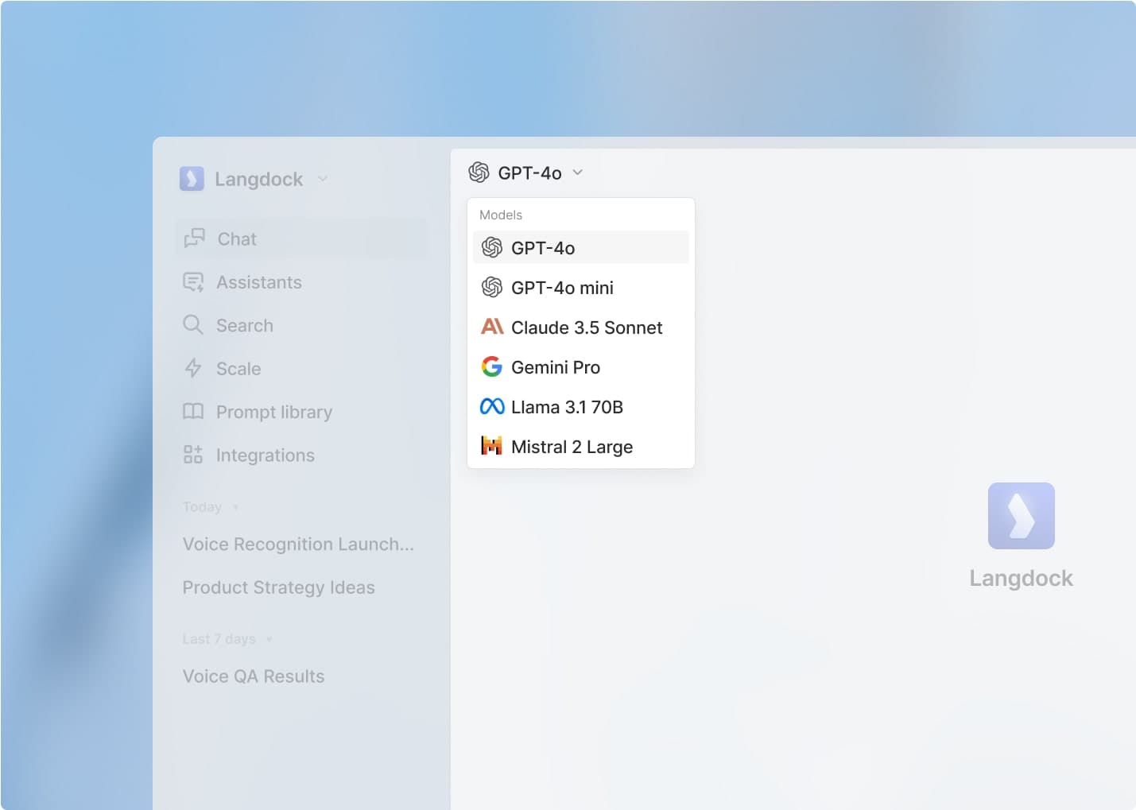Click the Google logo beside Gemini Pro
The width and height of the screenshot is (1136, 810).
[492, 366]
